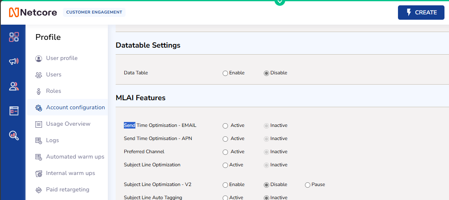The width and height of the screenshot is (449, 200).
Task: Click the Roles icon
Action: pyautogui.click(x=39, y=92)
